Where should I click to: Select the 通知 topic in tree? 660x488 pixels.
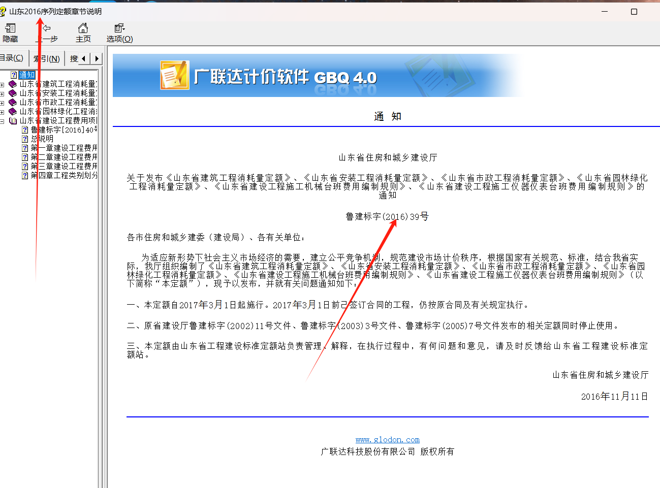pyautogui.click(x=27, y=75)
